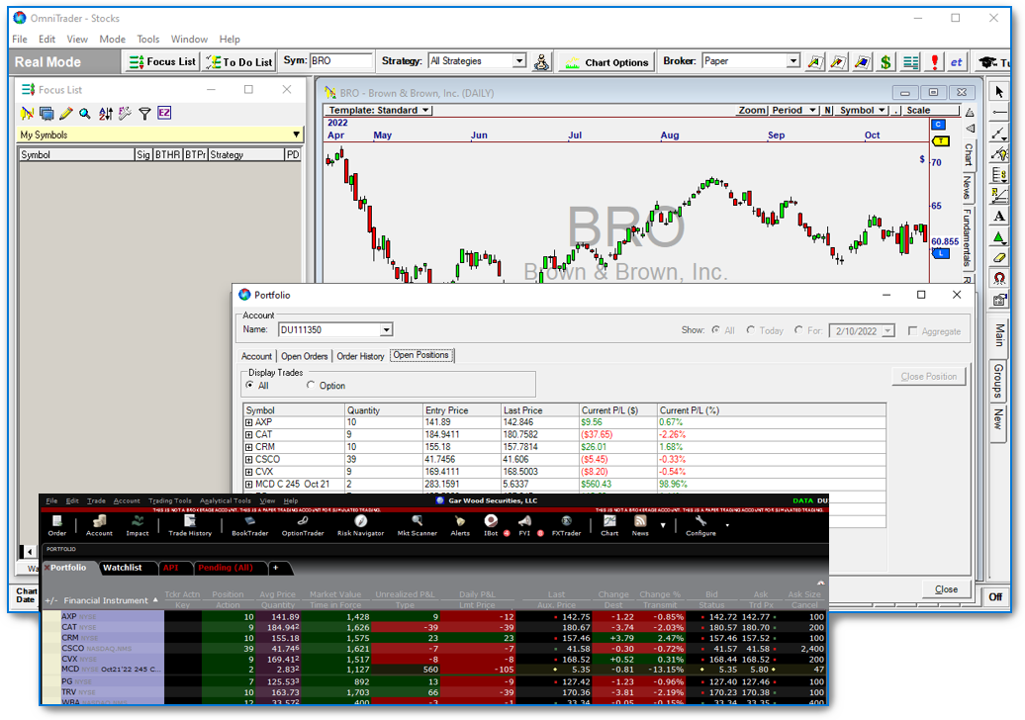Open the Focus List from the toolbar

tap(162, 61)
